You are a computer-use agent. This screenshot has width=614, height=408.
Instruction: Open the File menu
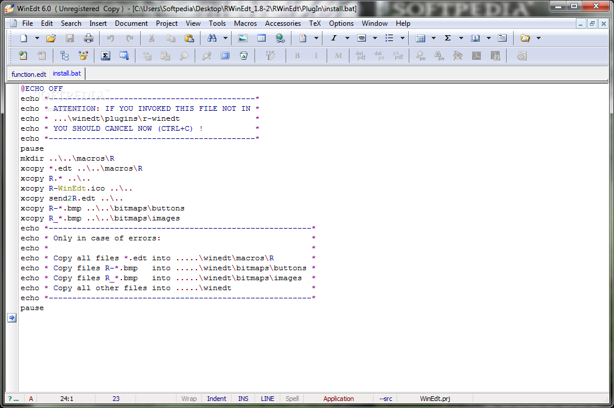tap(28, 23)
